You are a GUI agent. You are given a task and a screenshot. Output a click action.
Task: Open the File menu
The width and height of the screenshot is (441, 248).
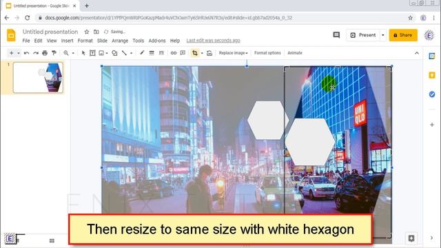click(x=26, y=41)
